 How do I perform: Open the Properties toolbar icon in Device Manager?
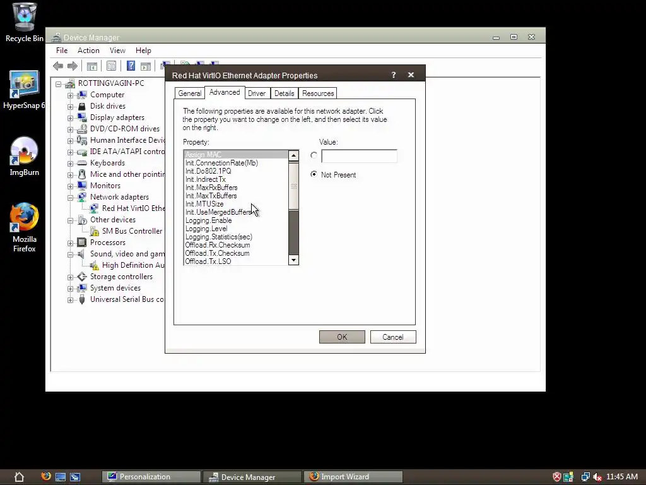point(111,66)
